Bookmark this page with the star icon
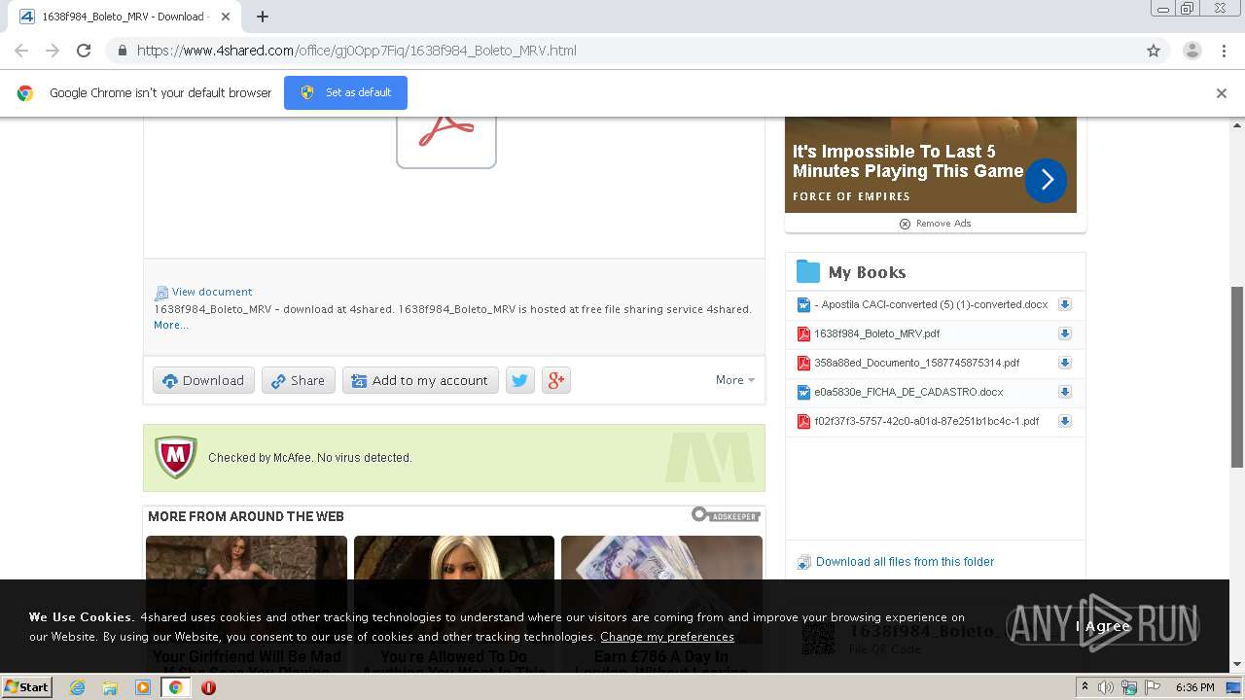 coord(1154,51)
